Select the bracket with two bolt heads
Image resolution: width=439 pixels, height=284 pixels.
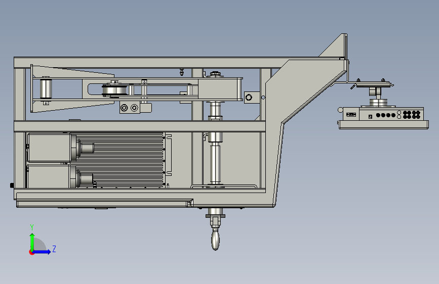point(130,108)
